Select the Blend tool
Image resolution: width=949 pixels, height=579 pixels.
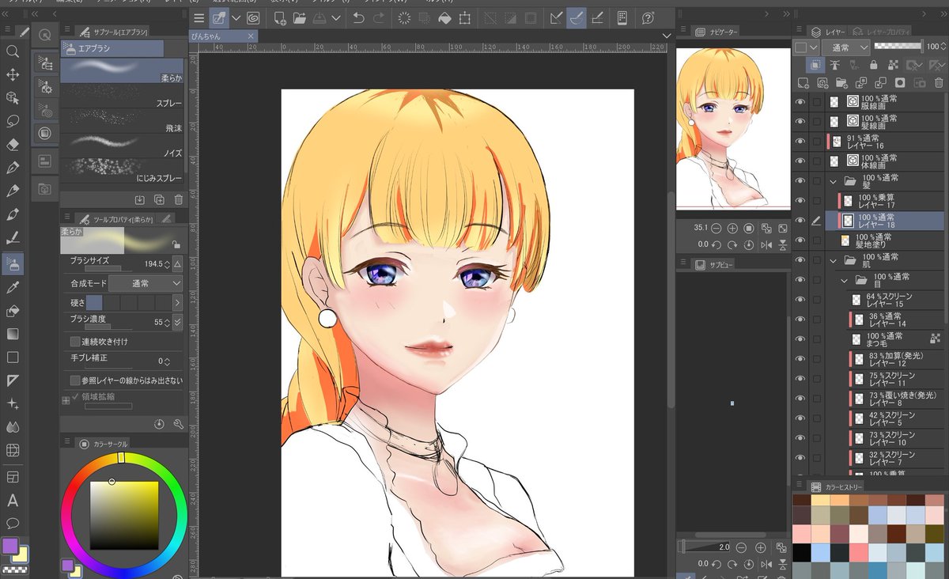[13, 427]
